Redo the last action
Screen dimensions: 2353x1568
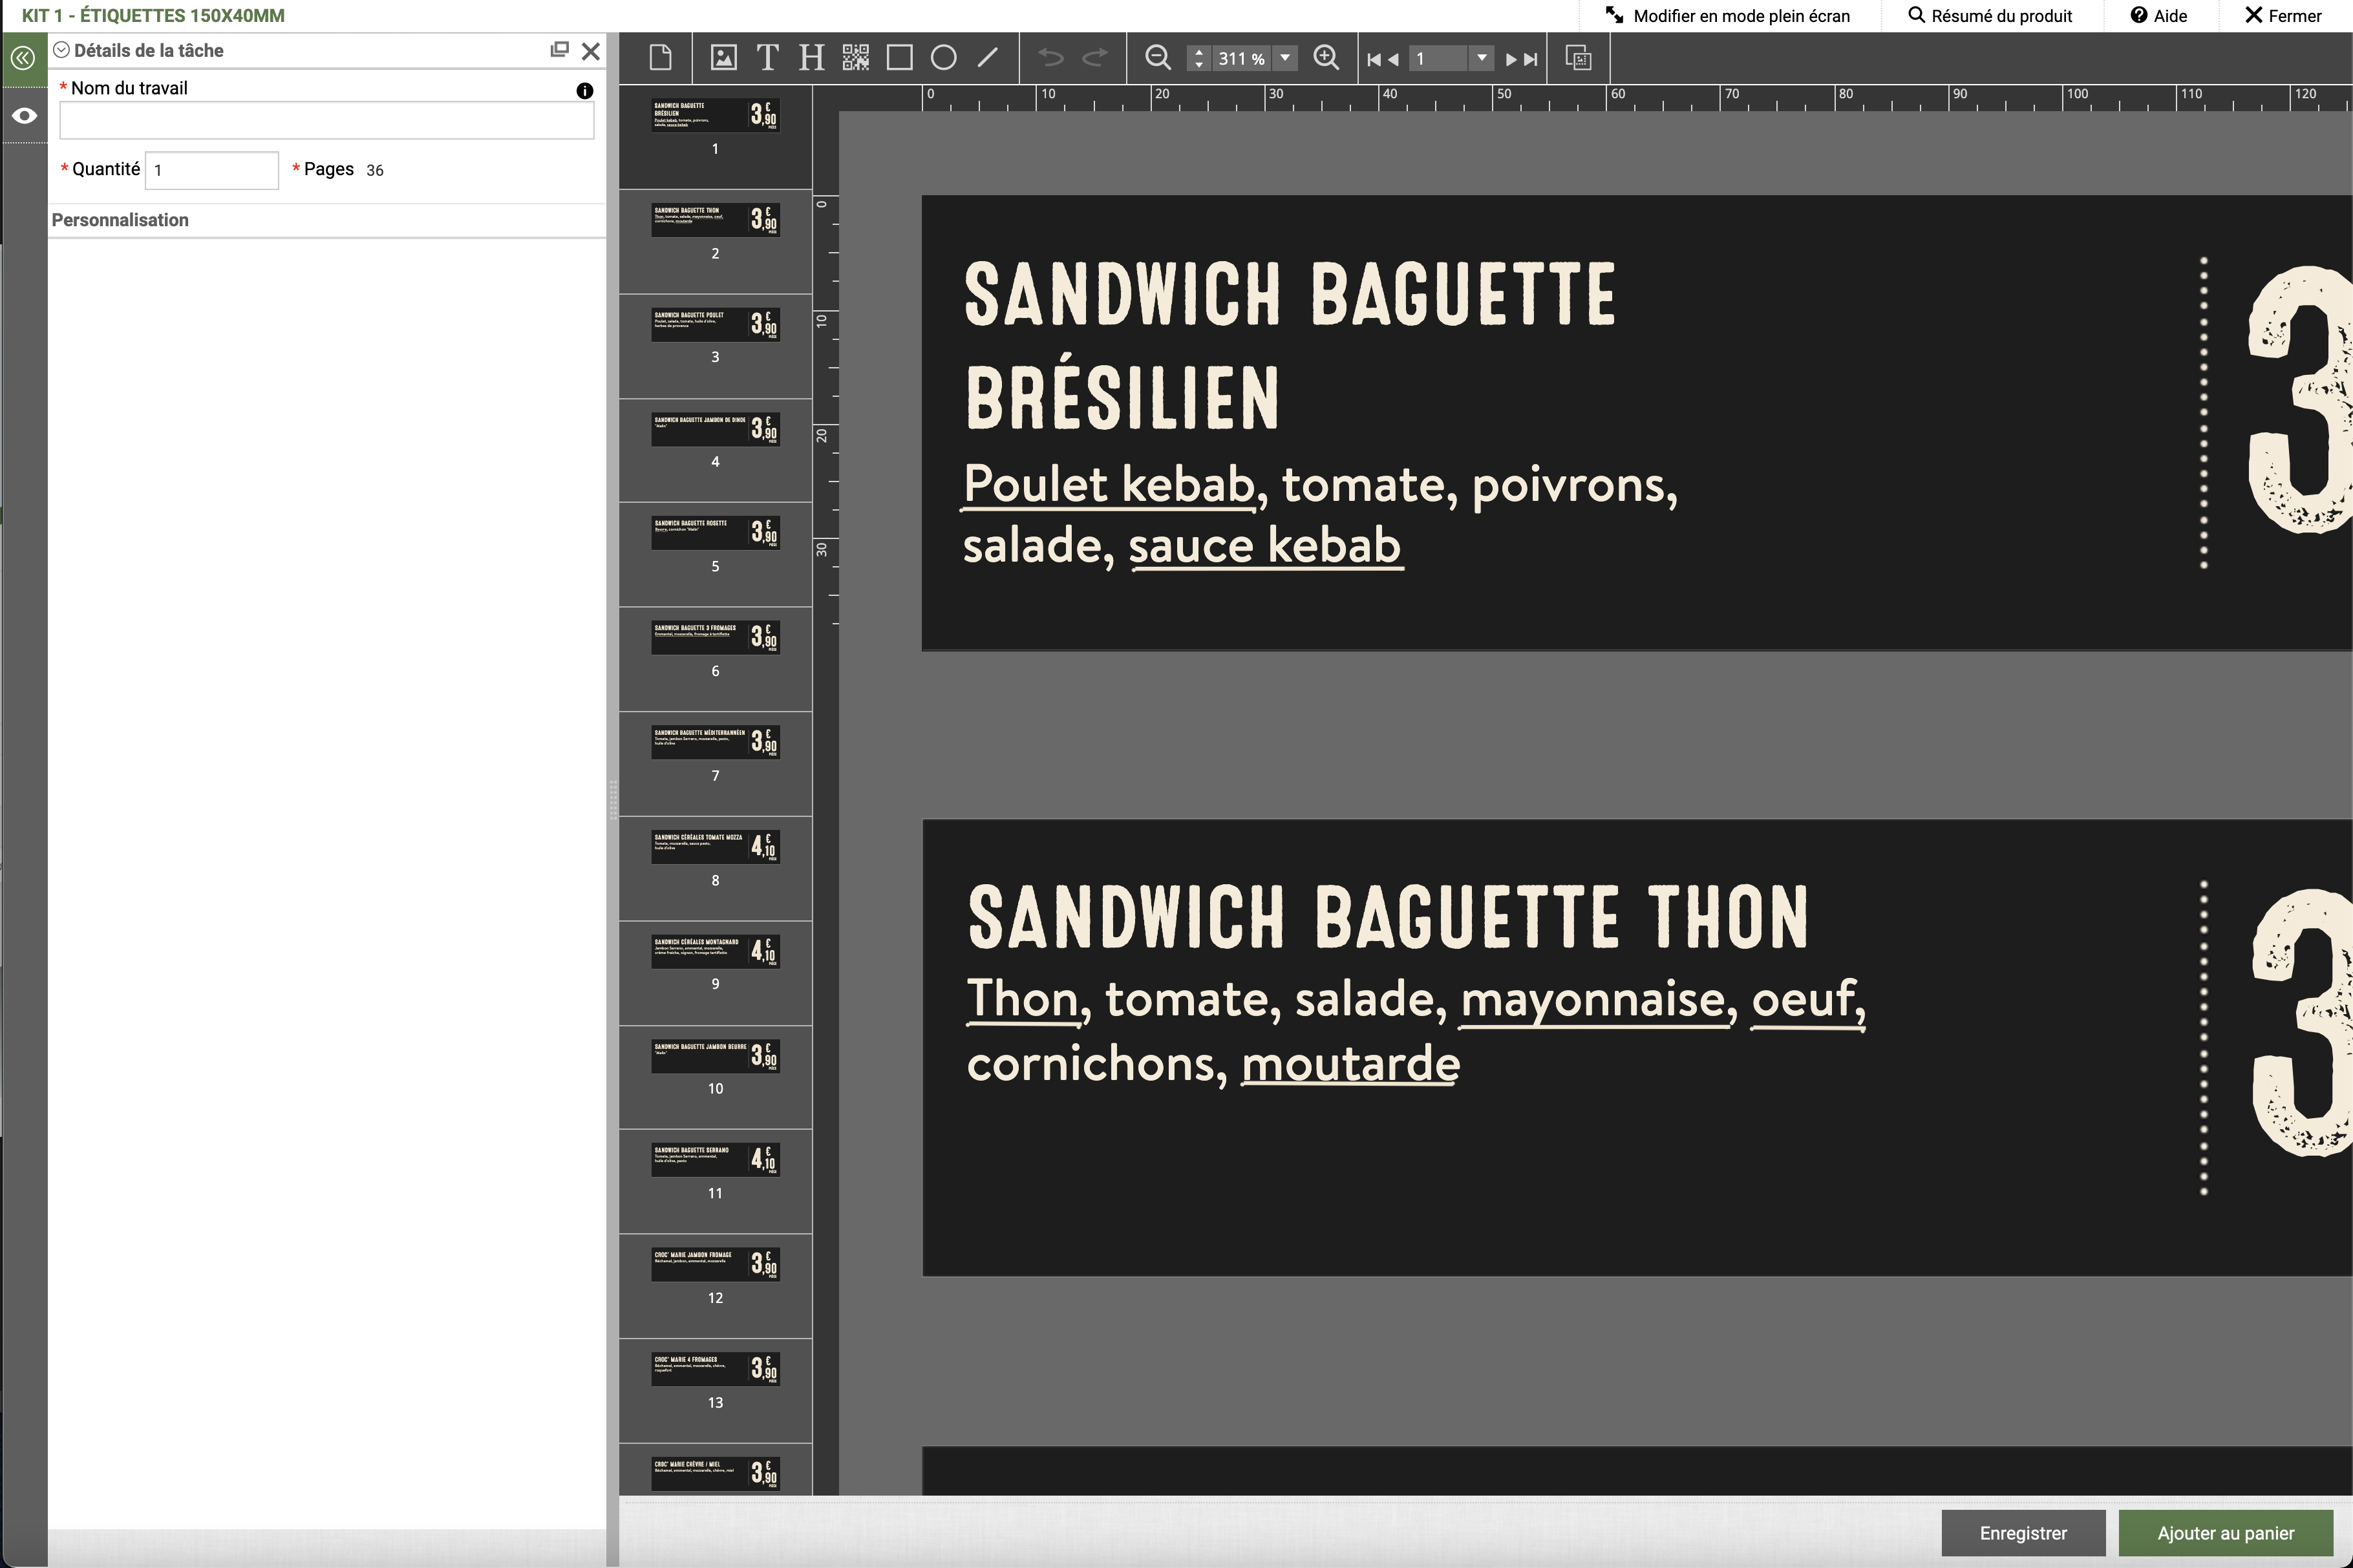click(1095, 58)
